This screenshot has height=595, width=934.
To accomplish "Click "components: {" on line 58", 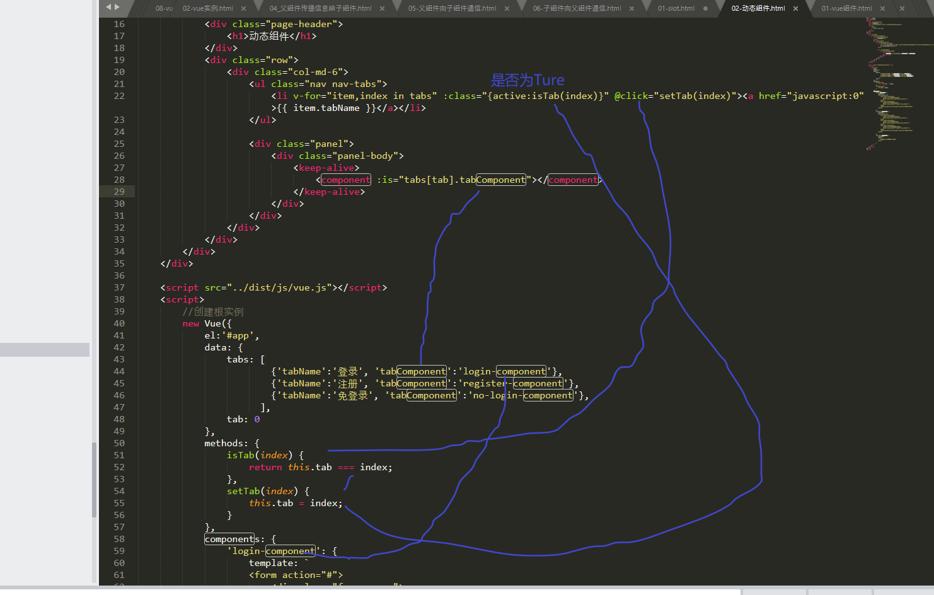I will 241,539.
